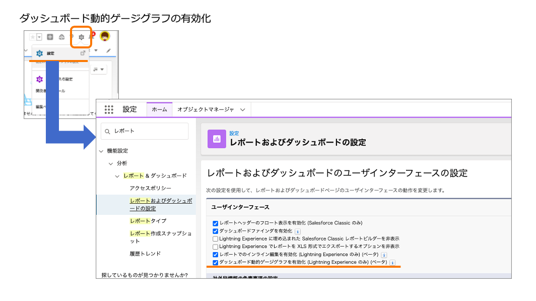536x301 pixels.
Task: Open the user profile avatar
Action: click(x=105, y=36)
